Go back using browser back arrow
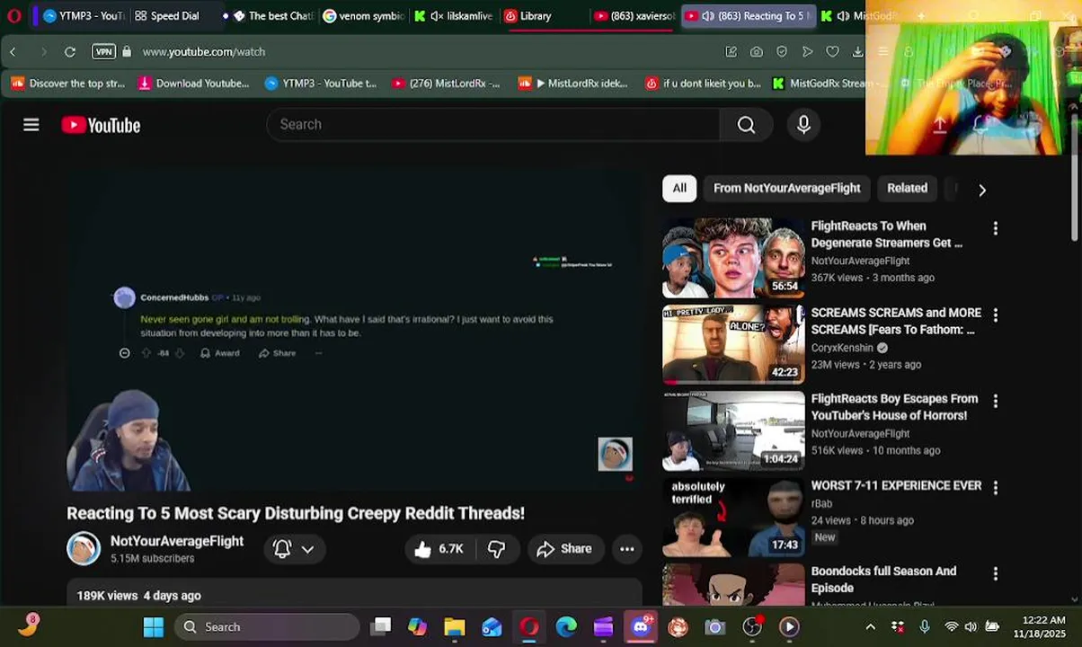The height and width of the screenshot is (647, 1082). tap(13, 52)
